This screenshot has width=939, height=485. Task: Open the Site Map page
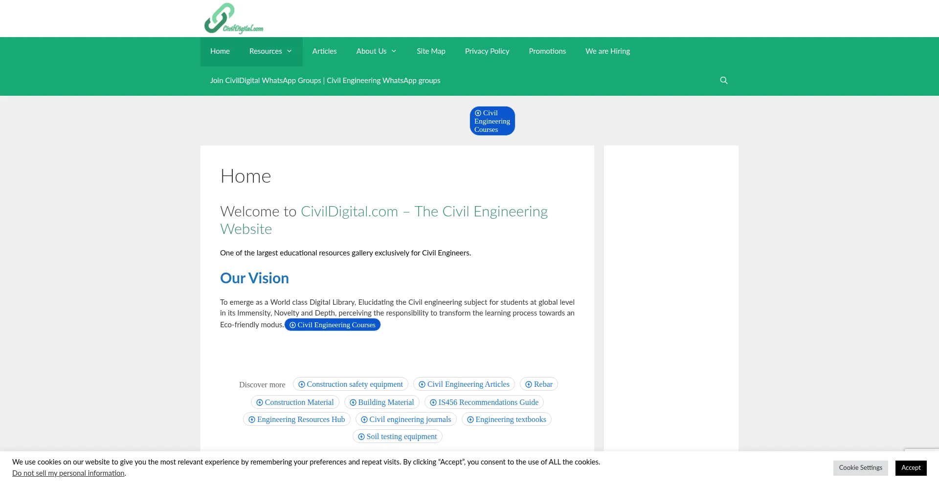tap(431, 51)
